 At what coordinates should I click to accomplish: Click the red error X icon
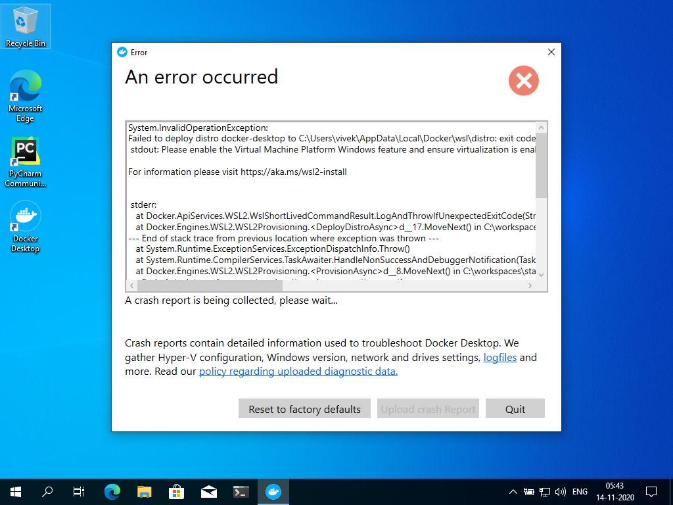pyautogui.click(x=524, y=81)
